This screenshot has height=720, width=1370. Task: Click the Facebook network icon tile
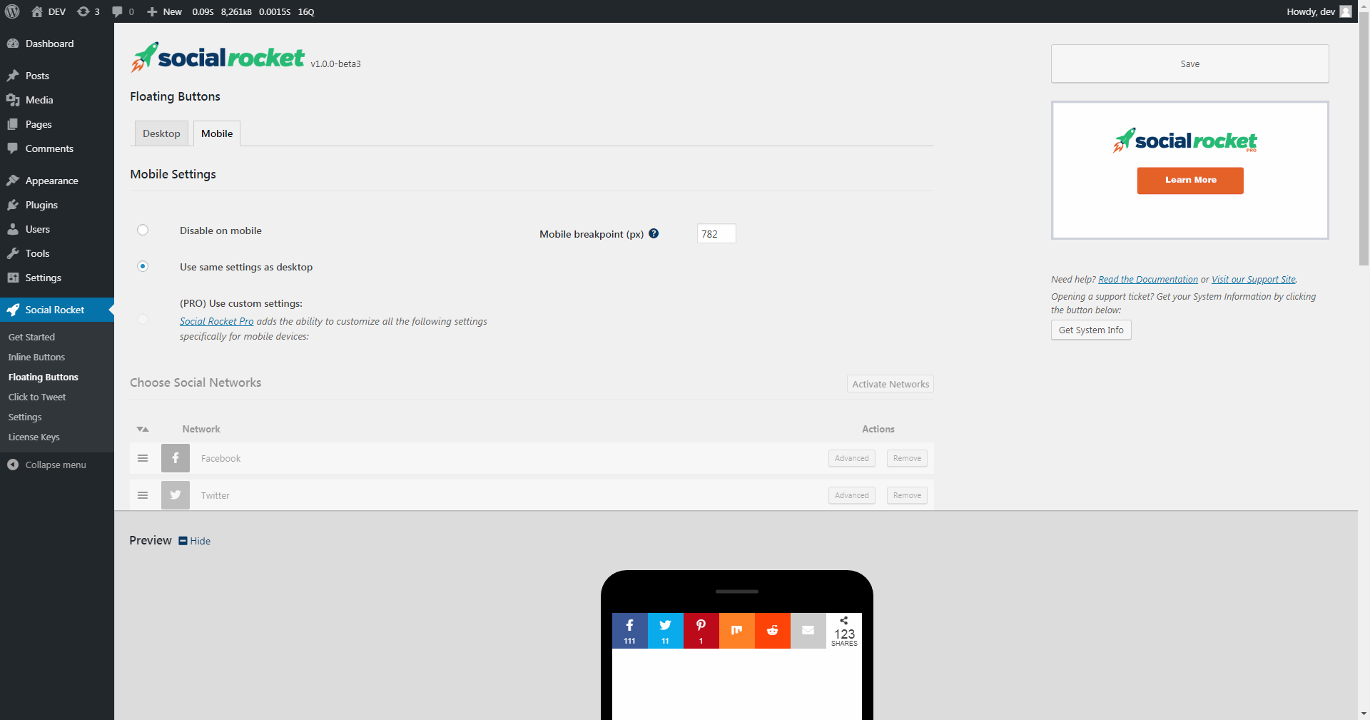click(176, 458)
